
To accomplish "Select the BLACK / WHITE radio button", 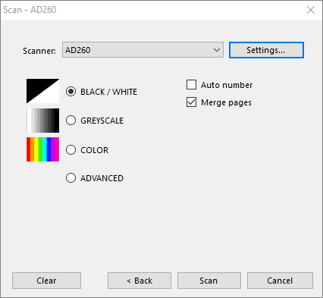I will tap(71, 92).
